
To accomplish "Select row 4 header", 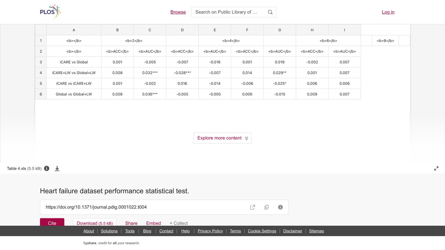I will [41, 73].
